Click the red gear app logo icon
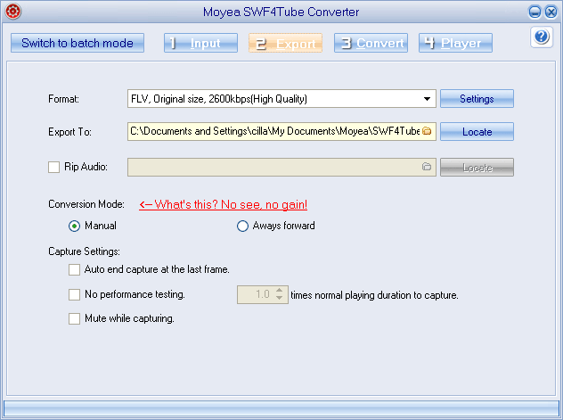The width and height of the screenshot is (563, 420). [x=13, y=12]
